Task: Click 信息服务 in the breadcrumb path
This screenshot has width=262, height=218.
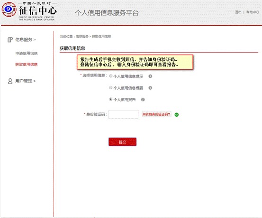Action: [x=82, y=37]
